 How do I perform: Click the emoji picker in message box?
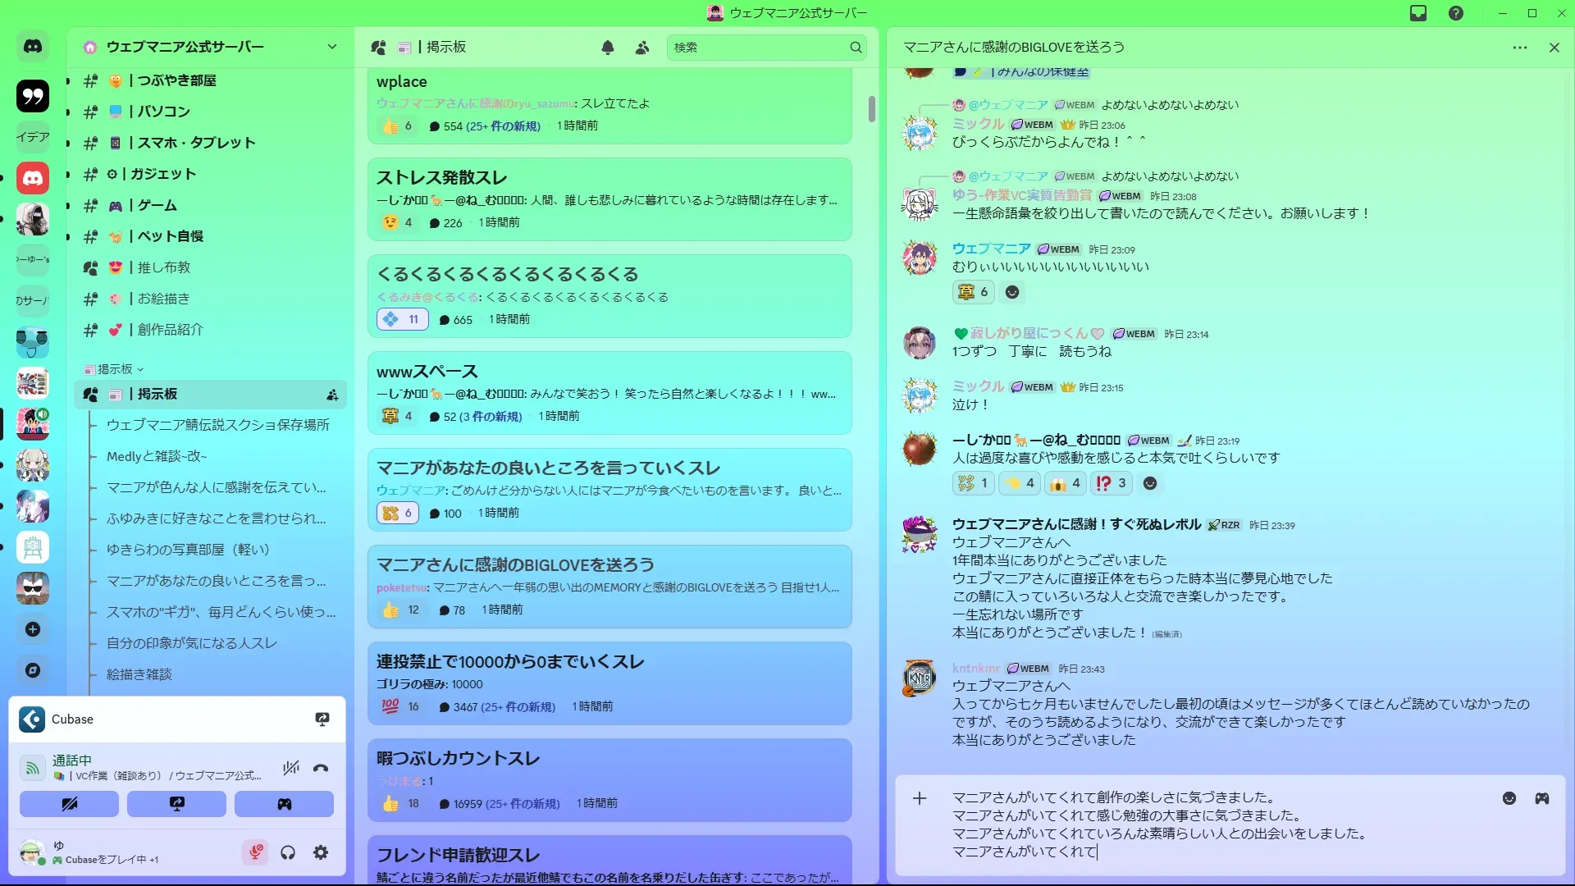(x=1509, y=798)
